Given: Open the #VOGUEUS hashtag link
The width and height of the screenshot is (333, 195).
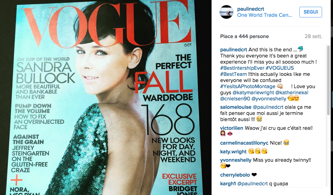Looking at the screenshot, I should 280,68.
